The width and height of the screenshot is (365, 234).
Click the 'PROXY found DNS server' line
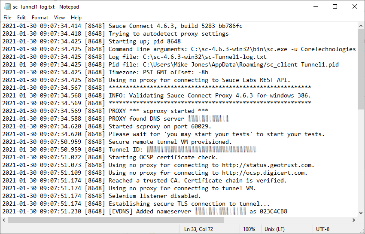116,119
